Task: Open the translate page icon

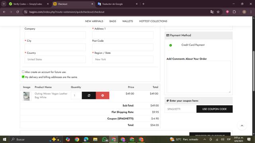Action: [x=212, y=12]
